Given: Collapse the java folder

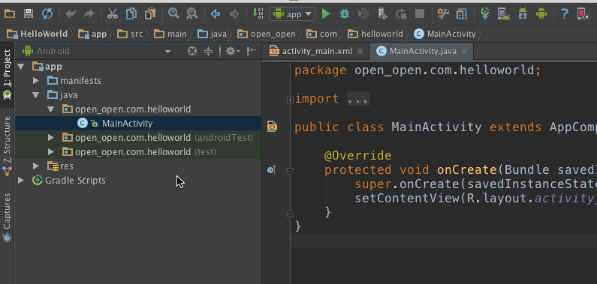Looking at the screenshot, I should coord(36,95).
